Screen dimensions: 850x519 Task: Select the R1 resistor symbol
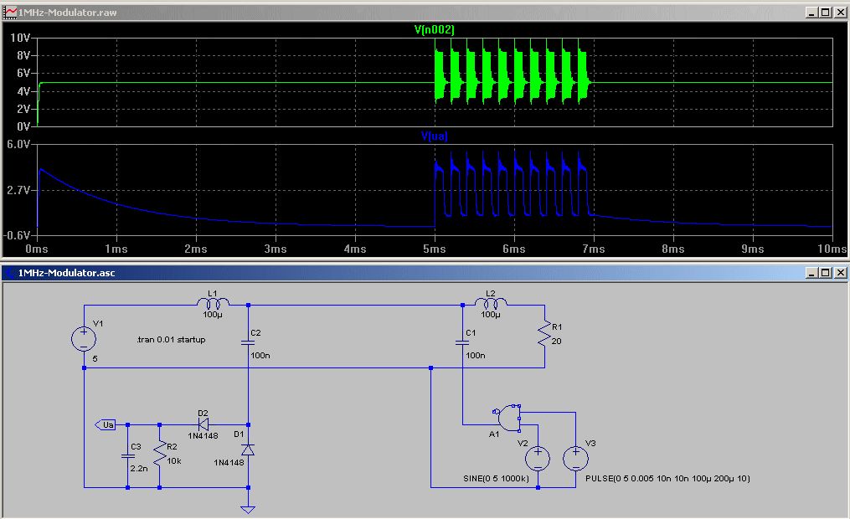click(545, 336)
